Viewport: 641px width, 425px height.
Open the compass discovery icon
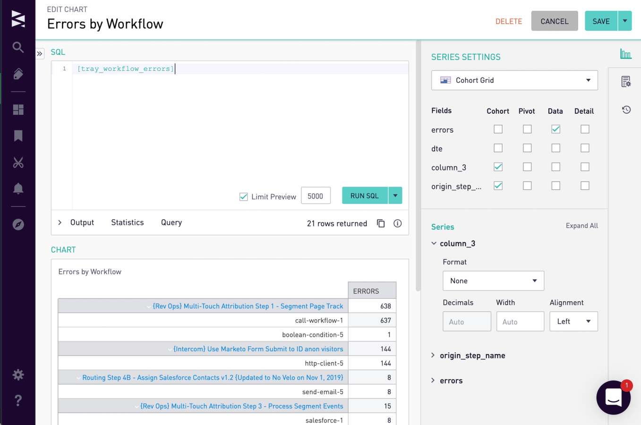click(x=18, y=224)
